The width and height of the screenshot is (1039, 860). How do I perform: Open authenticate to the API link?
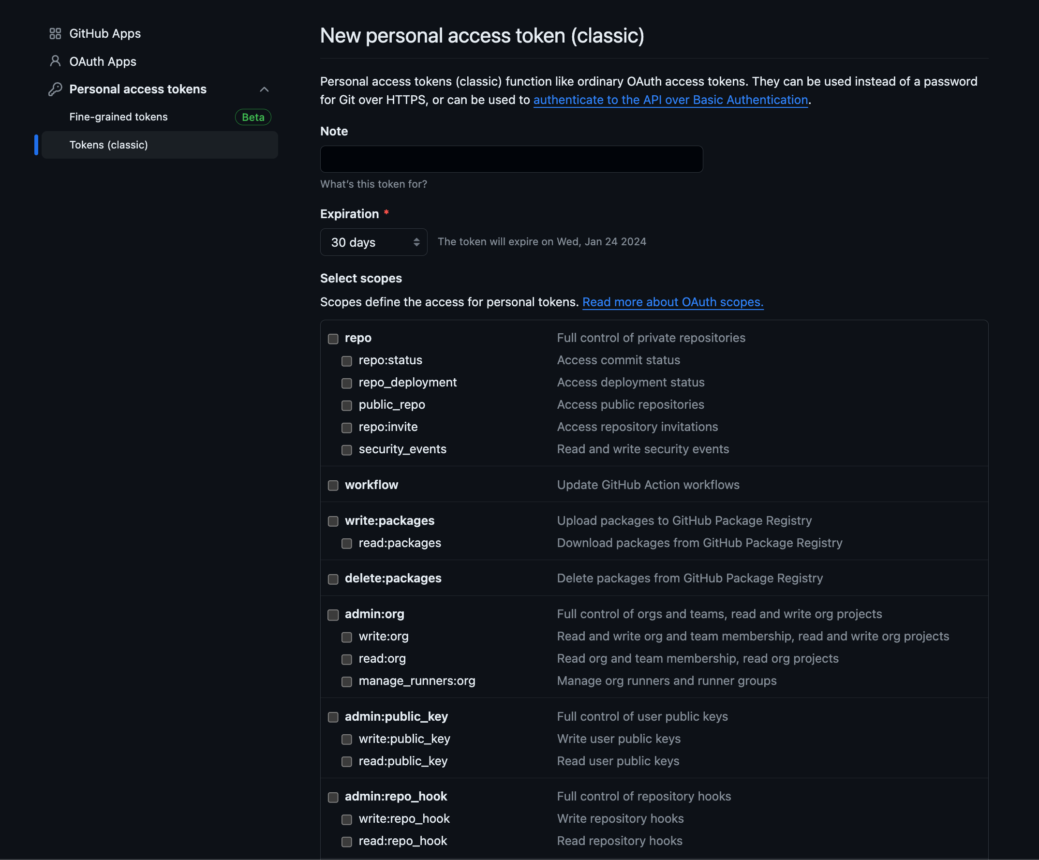click(x=670, y=100)
